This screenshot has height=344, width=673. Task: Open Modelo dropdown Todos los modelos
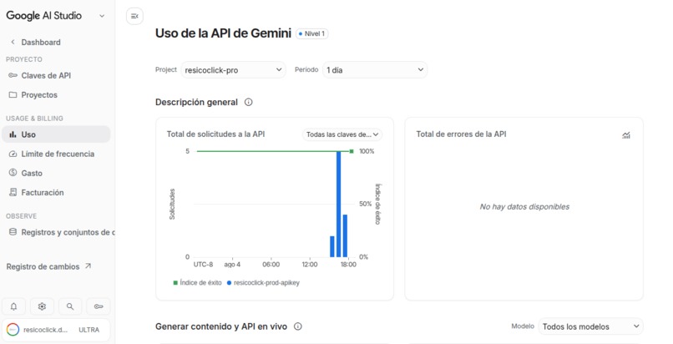[590, 326]
